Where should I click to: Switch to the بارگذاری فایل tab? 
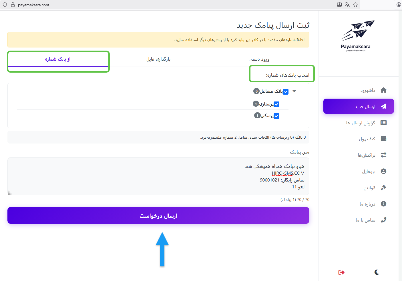click(x=159, y=59)
